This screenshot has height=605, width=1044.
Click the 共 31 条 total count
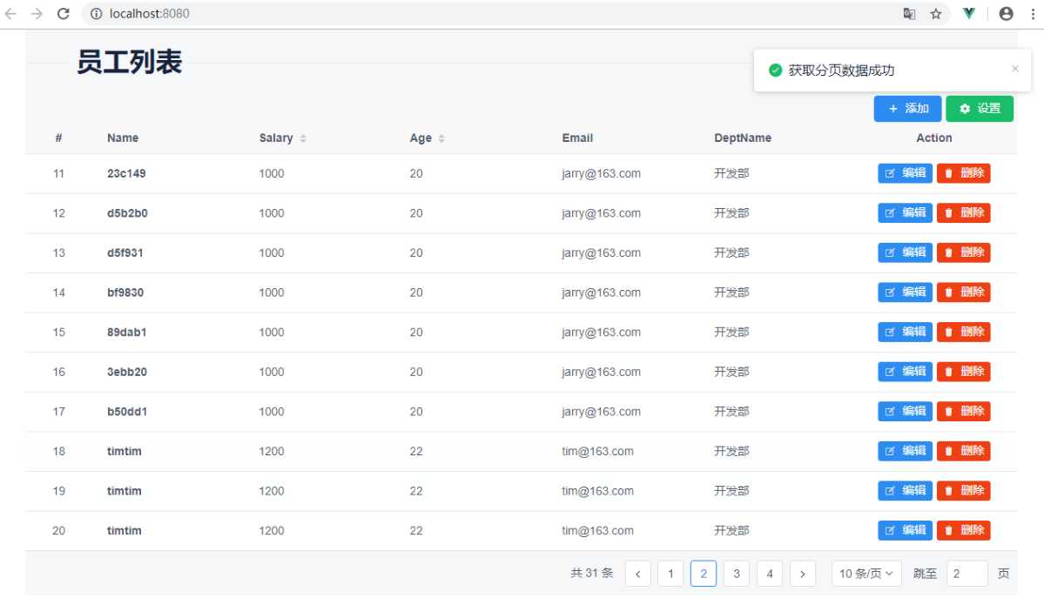pyautogui.click(x=592, y=573)
